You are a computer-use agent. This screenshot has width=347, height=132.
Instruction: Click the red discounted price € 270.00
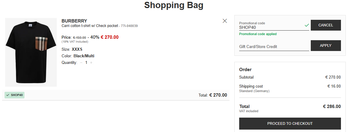coord(110,37)
